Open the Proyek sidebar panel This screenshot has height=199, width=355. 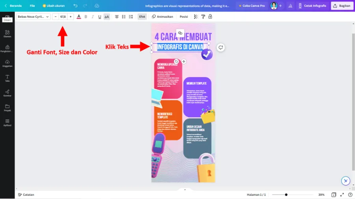(7, 108)
